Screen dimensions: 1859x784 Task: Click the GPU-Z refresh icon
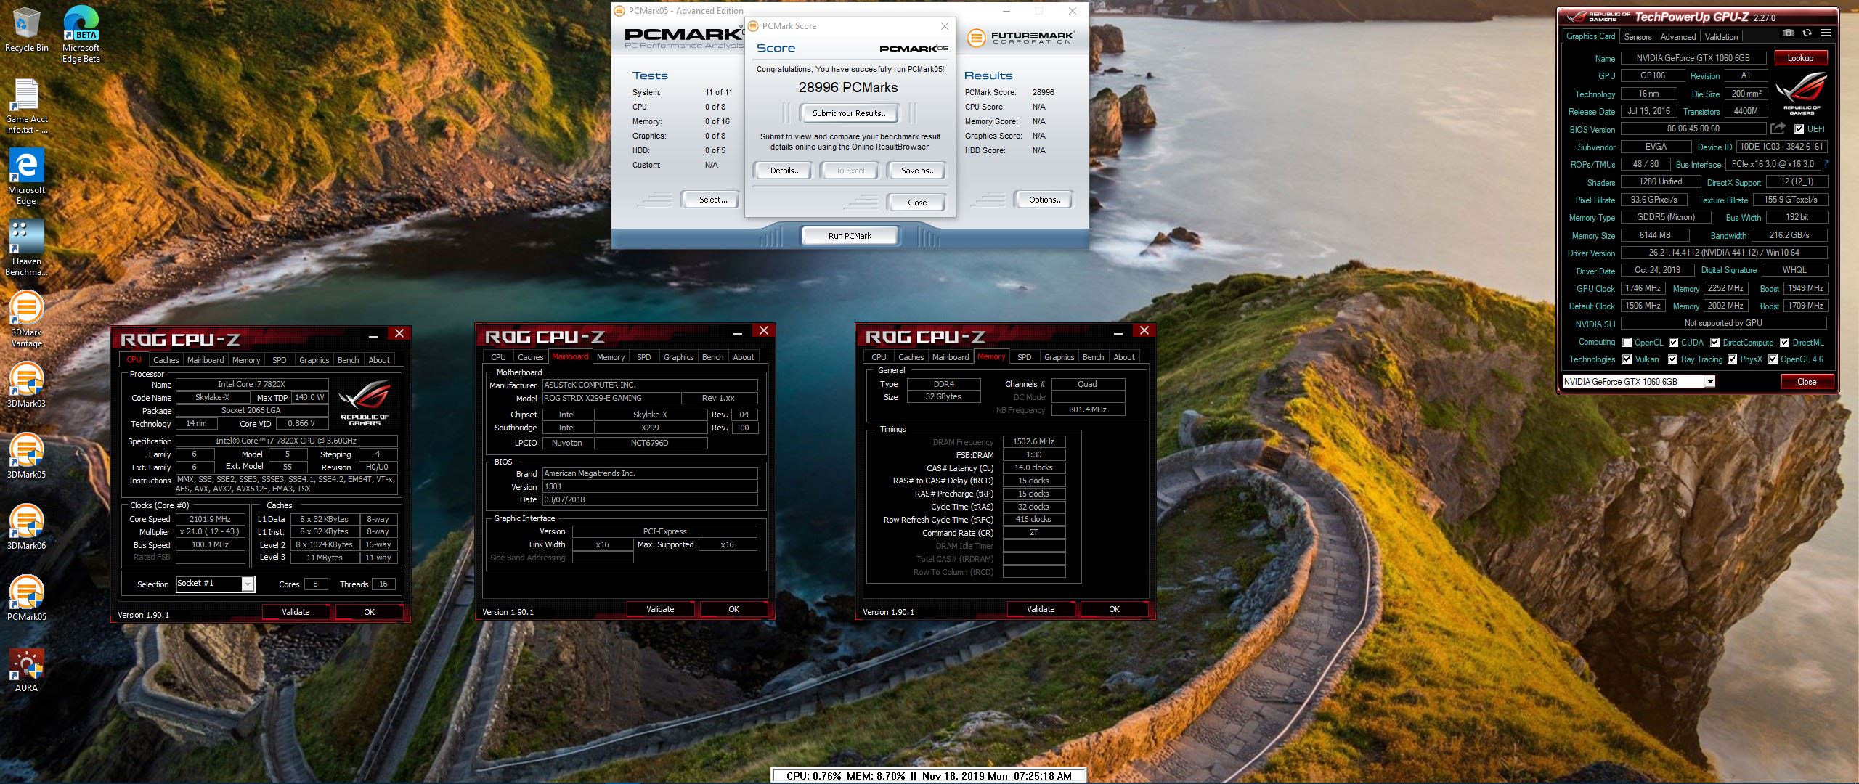(x=1807, y=33)
